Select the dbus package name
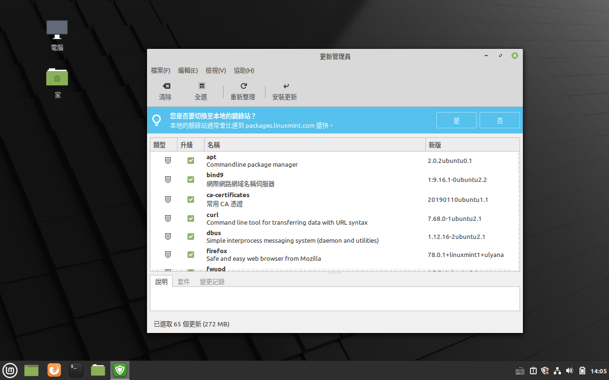 point(214,233)
